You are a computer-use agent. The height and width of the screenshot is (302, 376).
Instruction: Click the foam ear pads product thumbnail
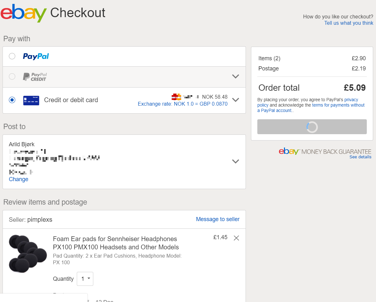pyautogui.click(x=28, y=253)
